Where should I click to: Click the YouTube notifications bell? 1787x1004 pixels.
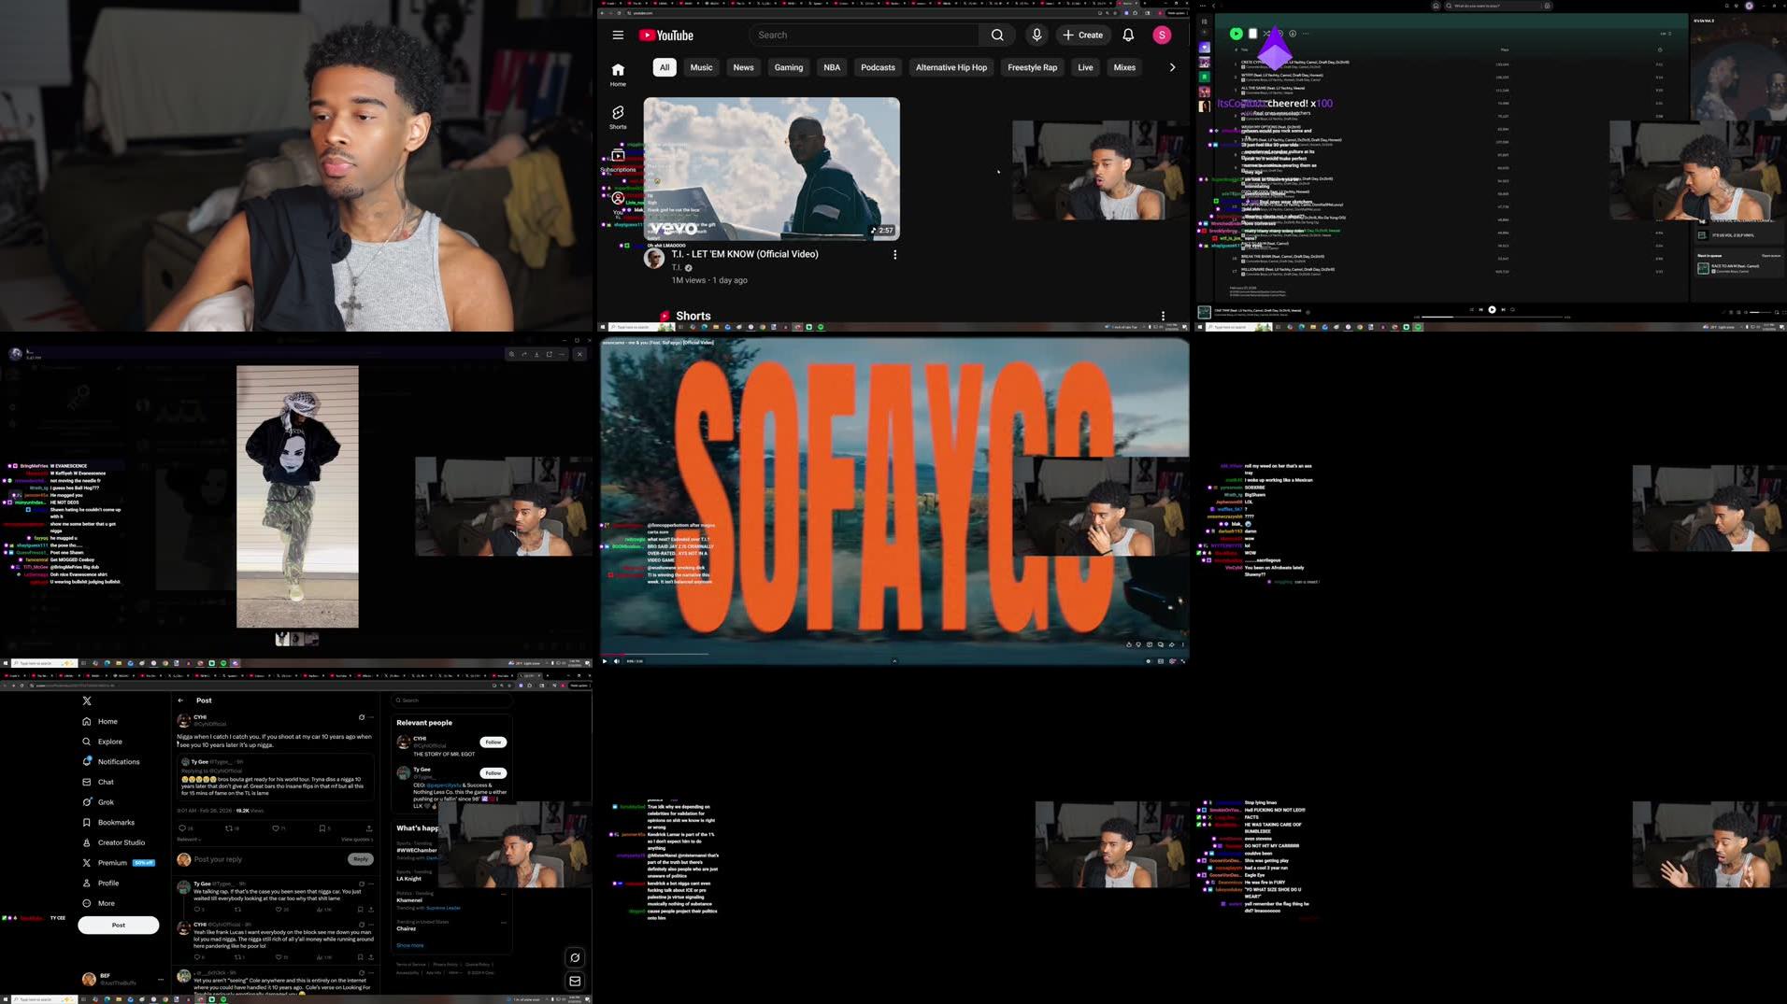click(1127, 35)
